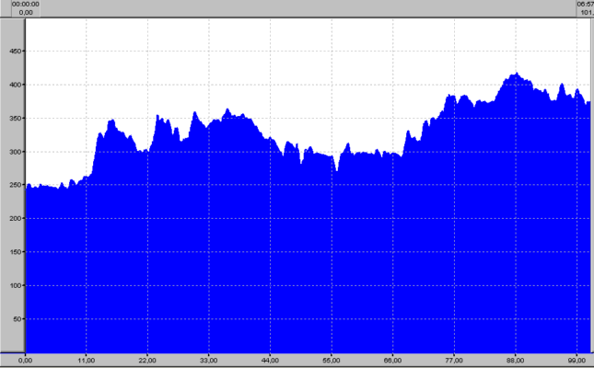Screen dimensions: 594x368
Task: Click the 11,00 distance axis label
Action: tap(87, 360)
